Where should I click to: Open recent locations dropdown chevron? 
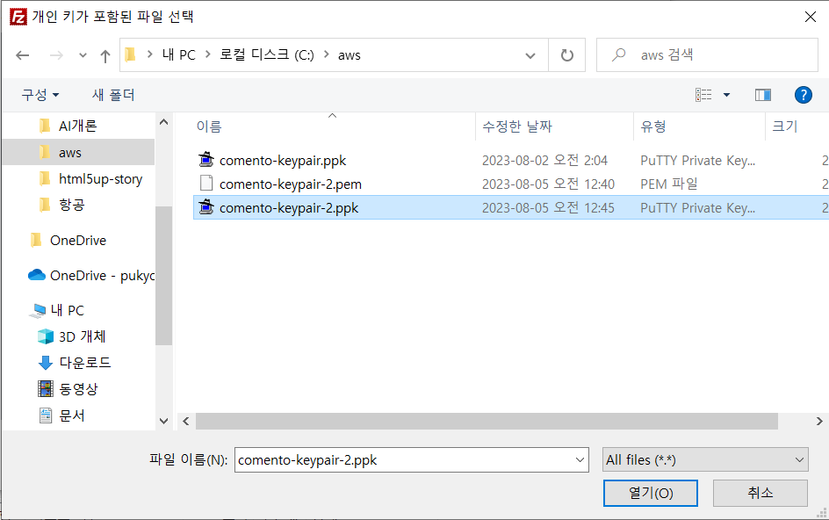click(x=83, y=55)
